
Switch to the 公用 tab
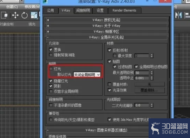click(x=51, y=11)
